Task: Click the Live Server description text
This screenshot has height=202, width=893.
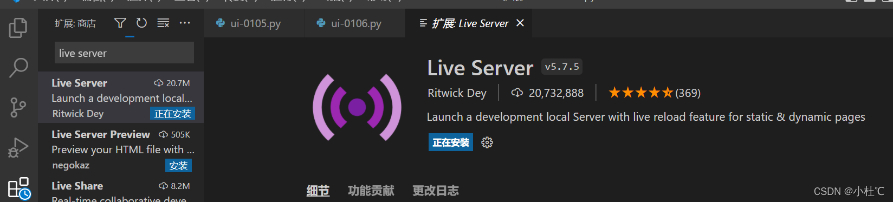Action: point(646,117)
